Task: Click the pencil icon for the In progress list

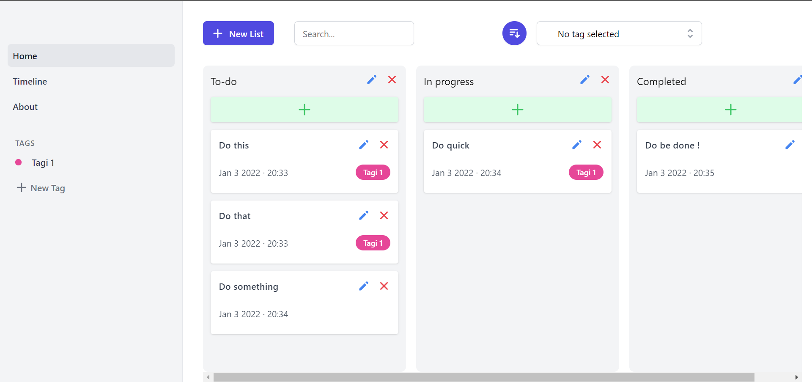Action: 585,80
